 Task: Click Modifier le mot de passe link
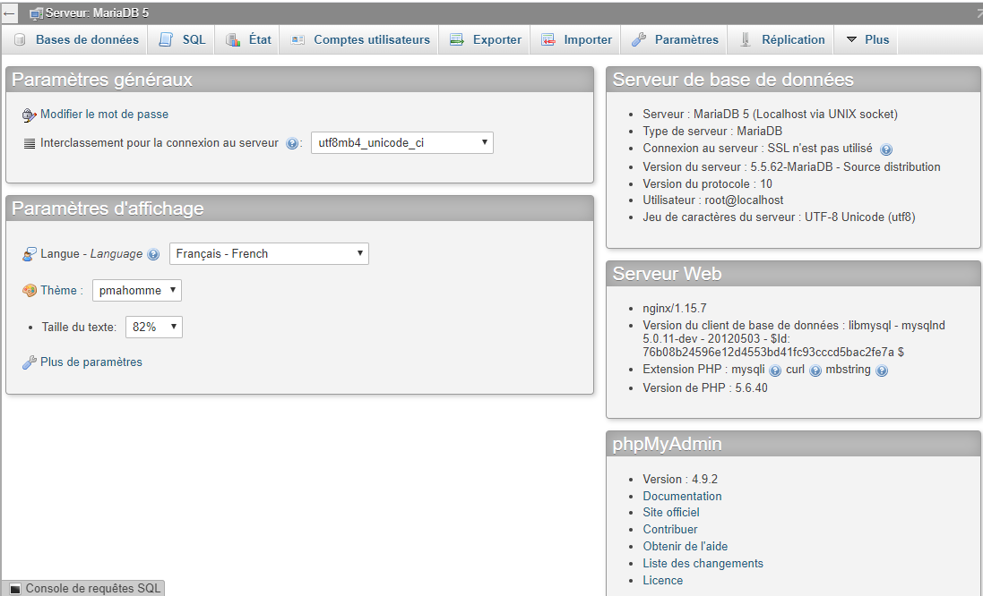tap(104, 115)
